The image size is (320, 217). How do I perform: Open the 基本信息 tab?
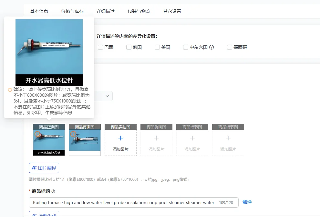(39, 11)
